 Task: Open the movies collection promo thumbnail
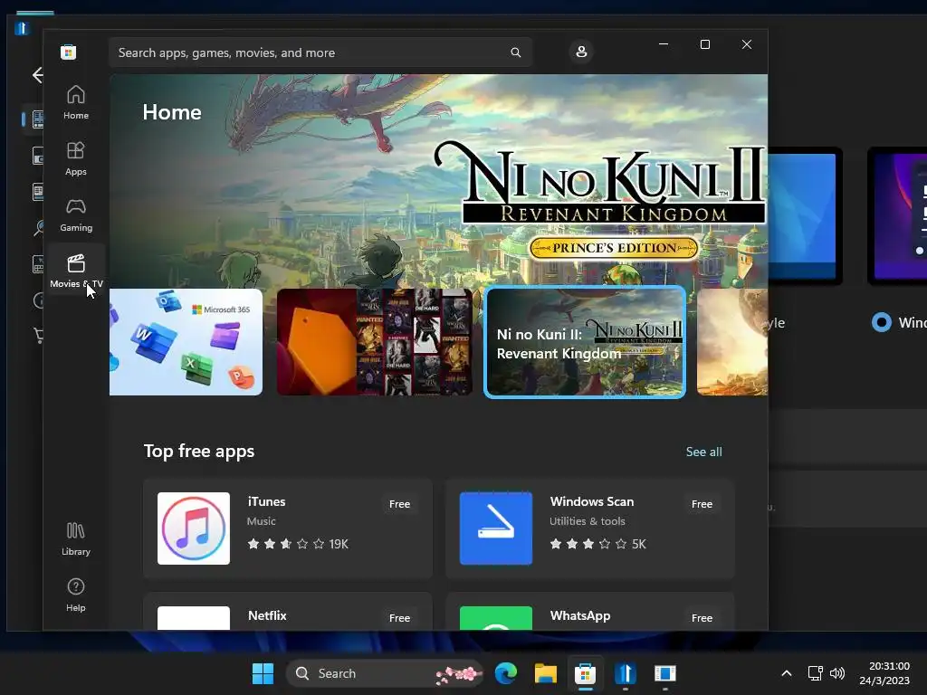point(375,342)
